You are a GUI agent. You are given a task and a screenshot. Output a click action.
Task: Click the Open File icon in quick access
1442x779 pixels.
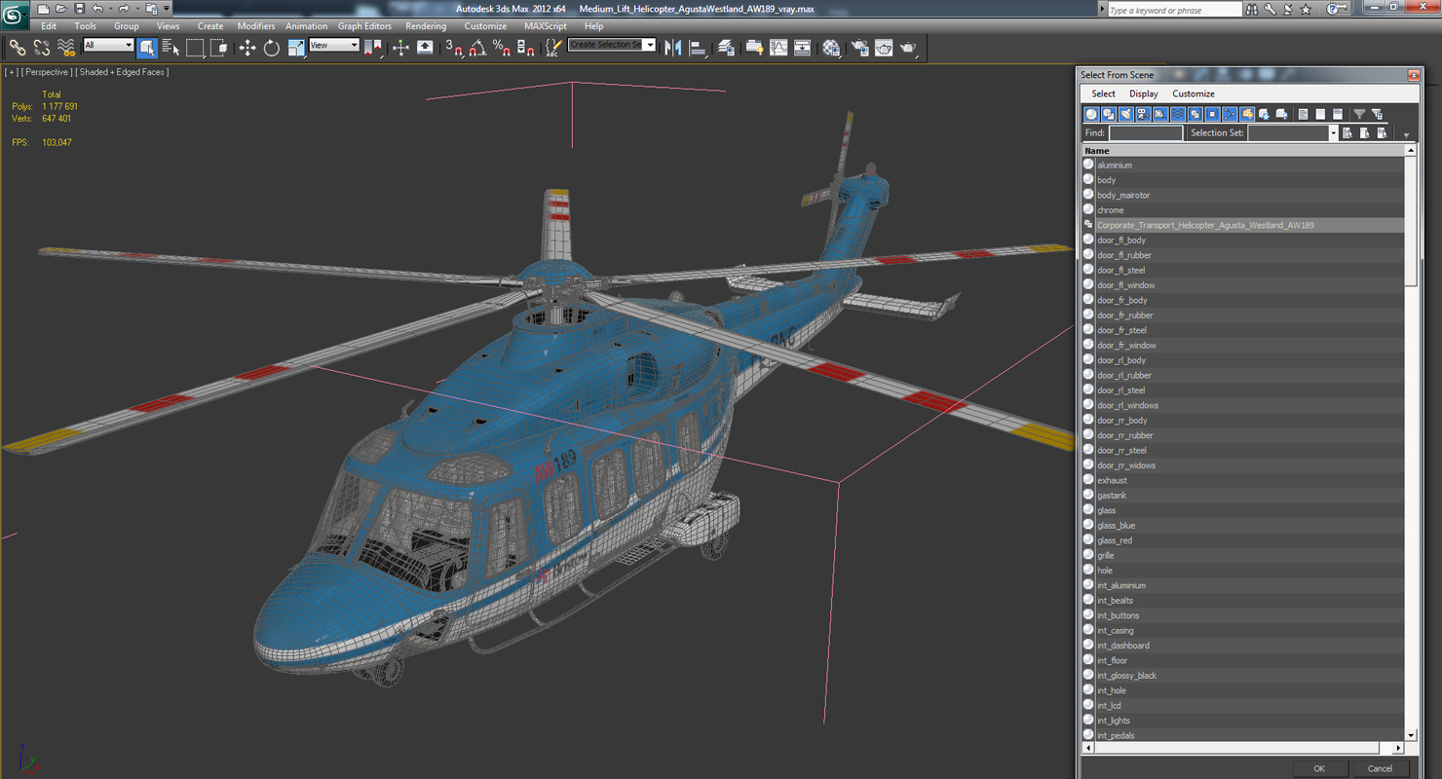pos(61,9)
